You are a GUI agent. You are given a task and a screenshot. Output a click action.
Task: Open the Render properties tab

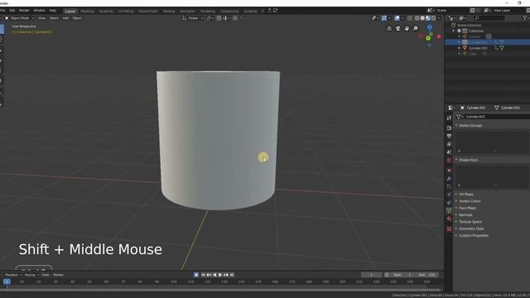(x=449, y=128)
